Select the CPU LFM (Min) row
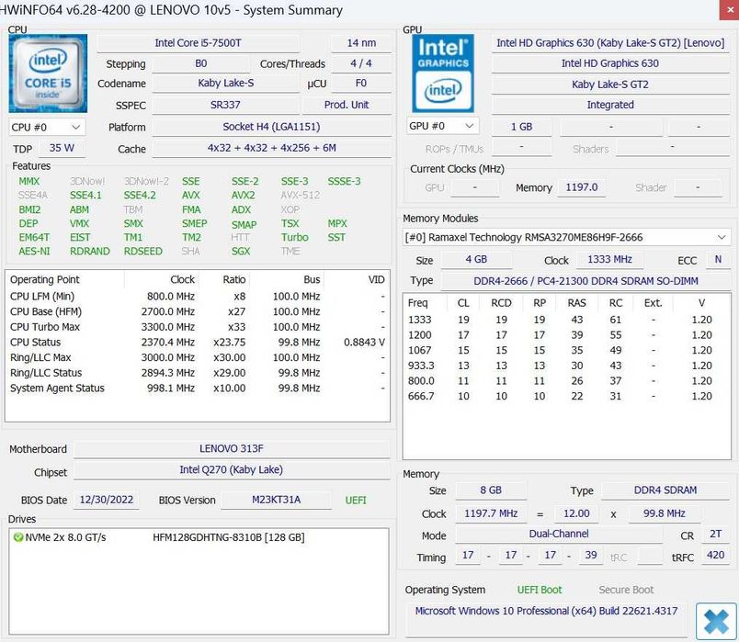Viewport: 739px width, 642px height. click(198, 297)
